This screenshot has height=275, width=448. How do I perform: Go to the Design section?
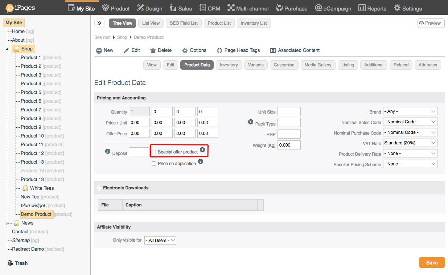coord(149,8)
